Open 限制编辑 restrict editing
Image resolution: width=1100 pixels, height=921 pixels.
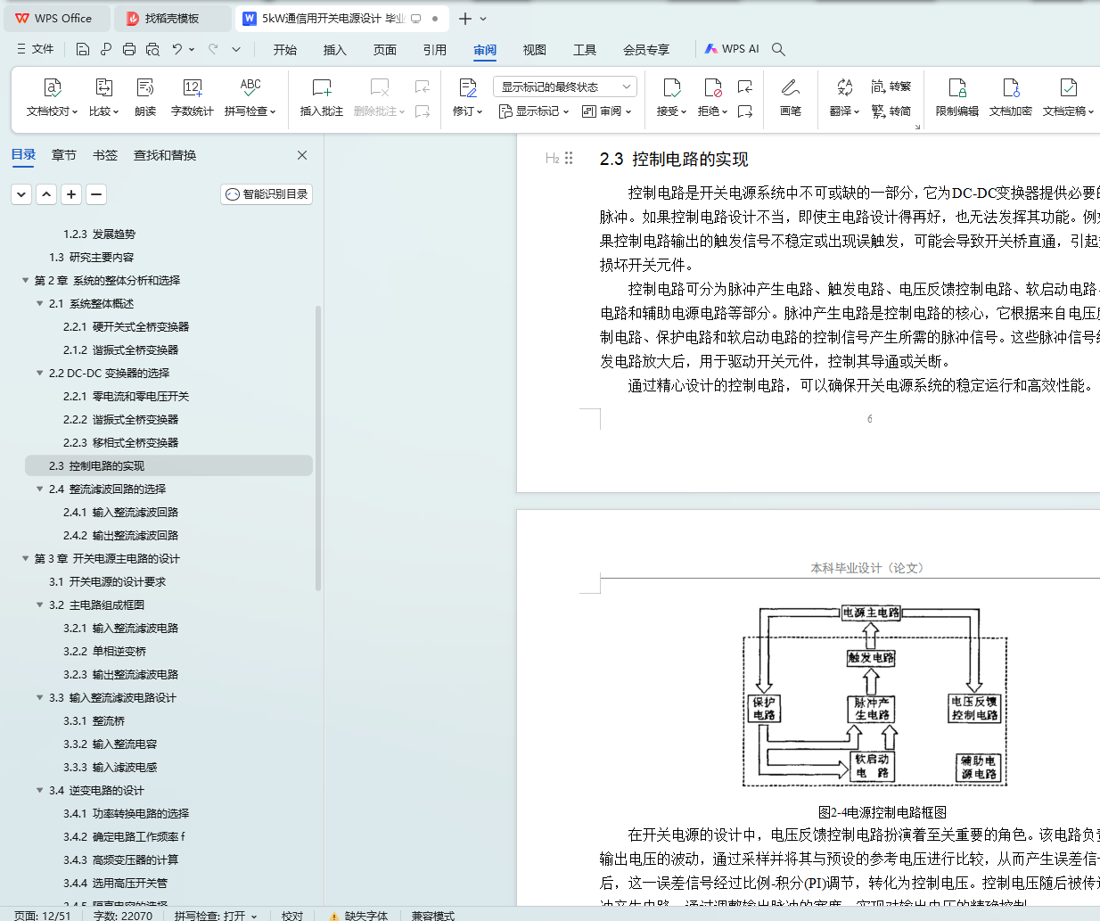957,97
